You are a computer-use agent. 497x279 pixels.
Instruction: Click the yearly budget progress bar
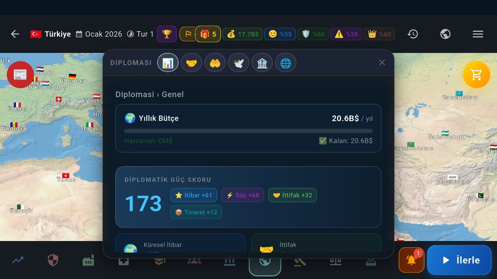248,131
